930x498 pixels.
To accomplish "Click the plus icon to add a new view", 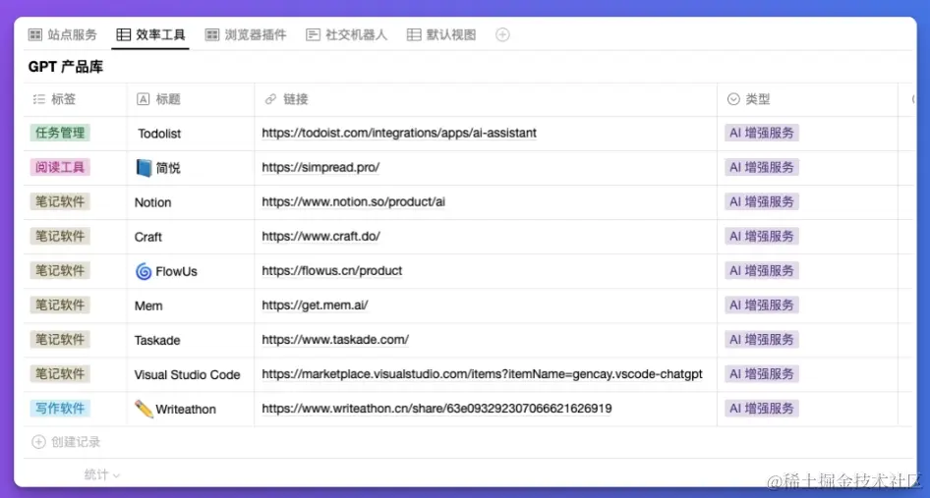I will point(502,35).
